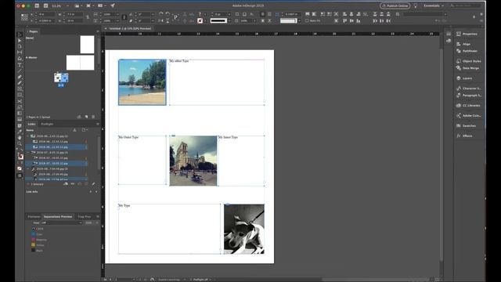Open the Object Styles panel
This screenshot has width=501, height=282.
tap(468, 61)
